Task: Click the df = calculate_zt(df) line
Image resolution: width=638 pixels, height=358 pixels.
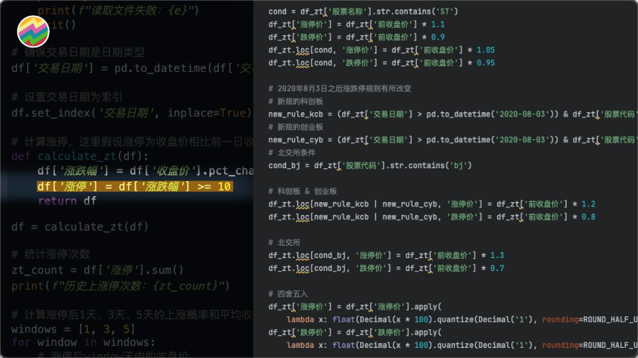Action: (79, 226)
